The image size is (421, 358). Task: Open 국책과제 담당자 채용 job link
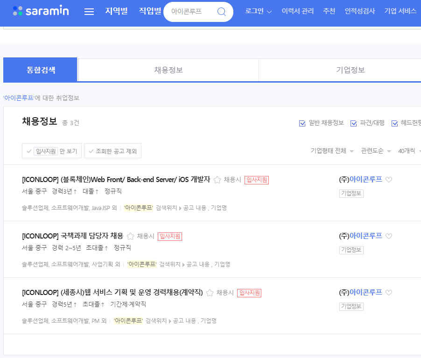[x=72, y=236]
